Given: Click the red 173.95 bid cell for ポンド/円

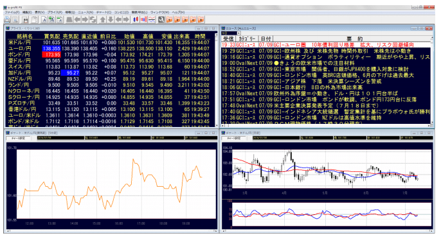Looking at the screenshot, I should coord(51,55).
